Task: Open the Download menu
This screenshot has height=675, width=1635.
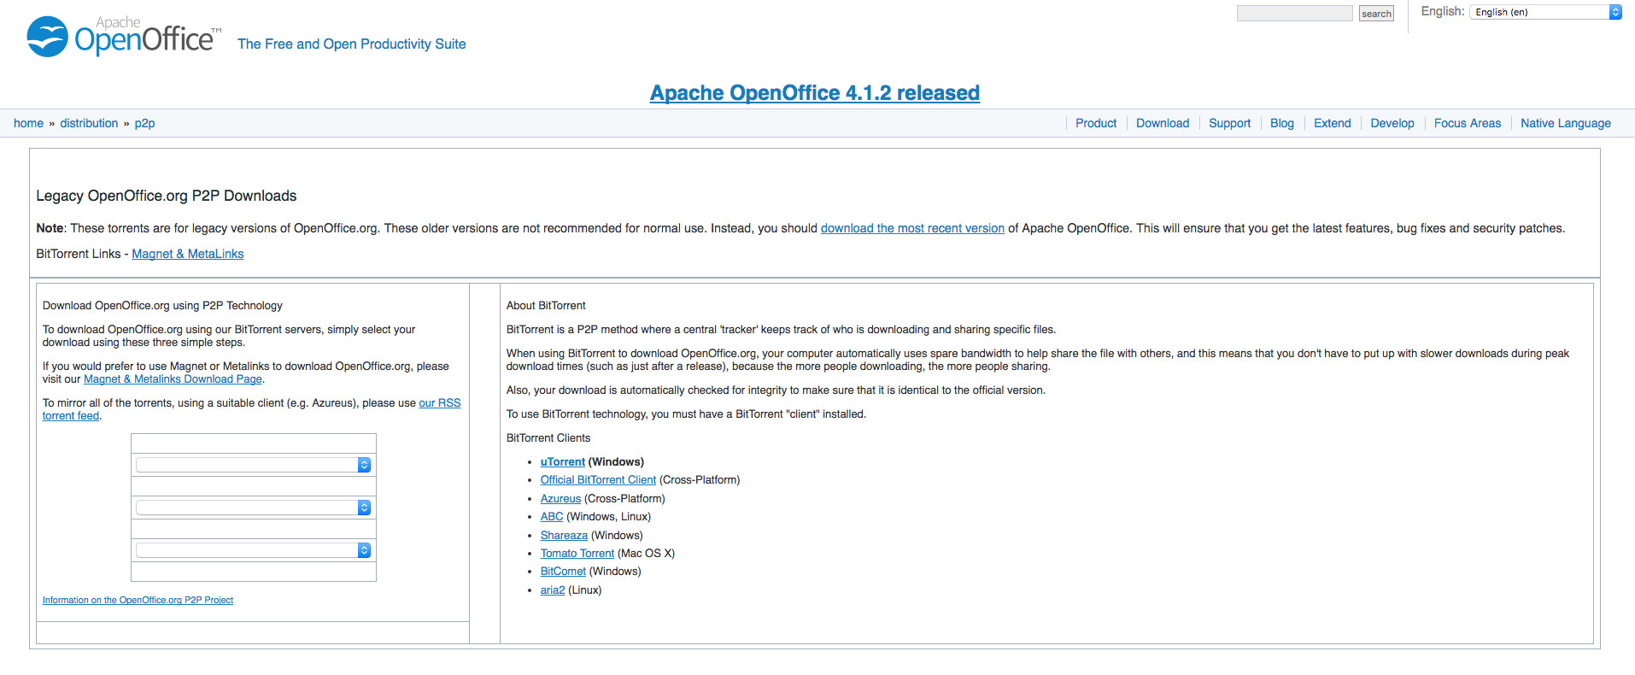Action: (x=1163, y=123)
